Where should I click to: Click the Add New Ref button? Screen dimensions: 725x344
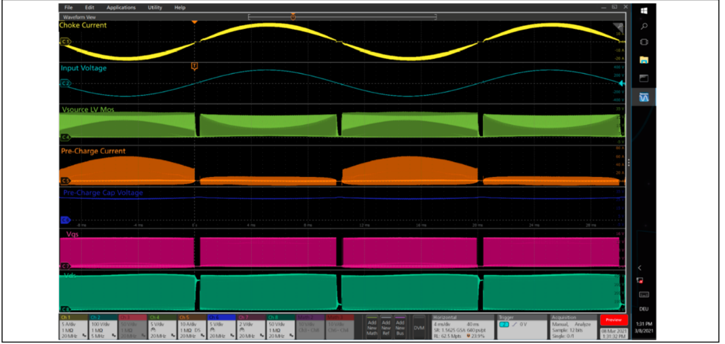[386, 327]
